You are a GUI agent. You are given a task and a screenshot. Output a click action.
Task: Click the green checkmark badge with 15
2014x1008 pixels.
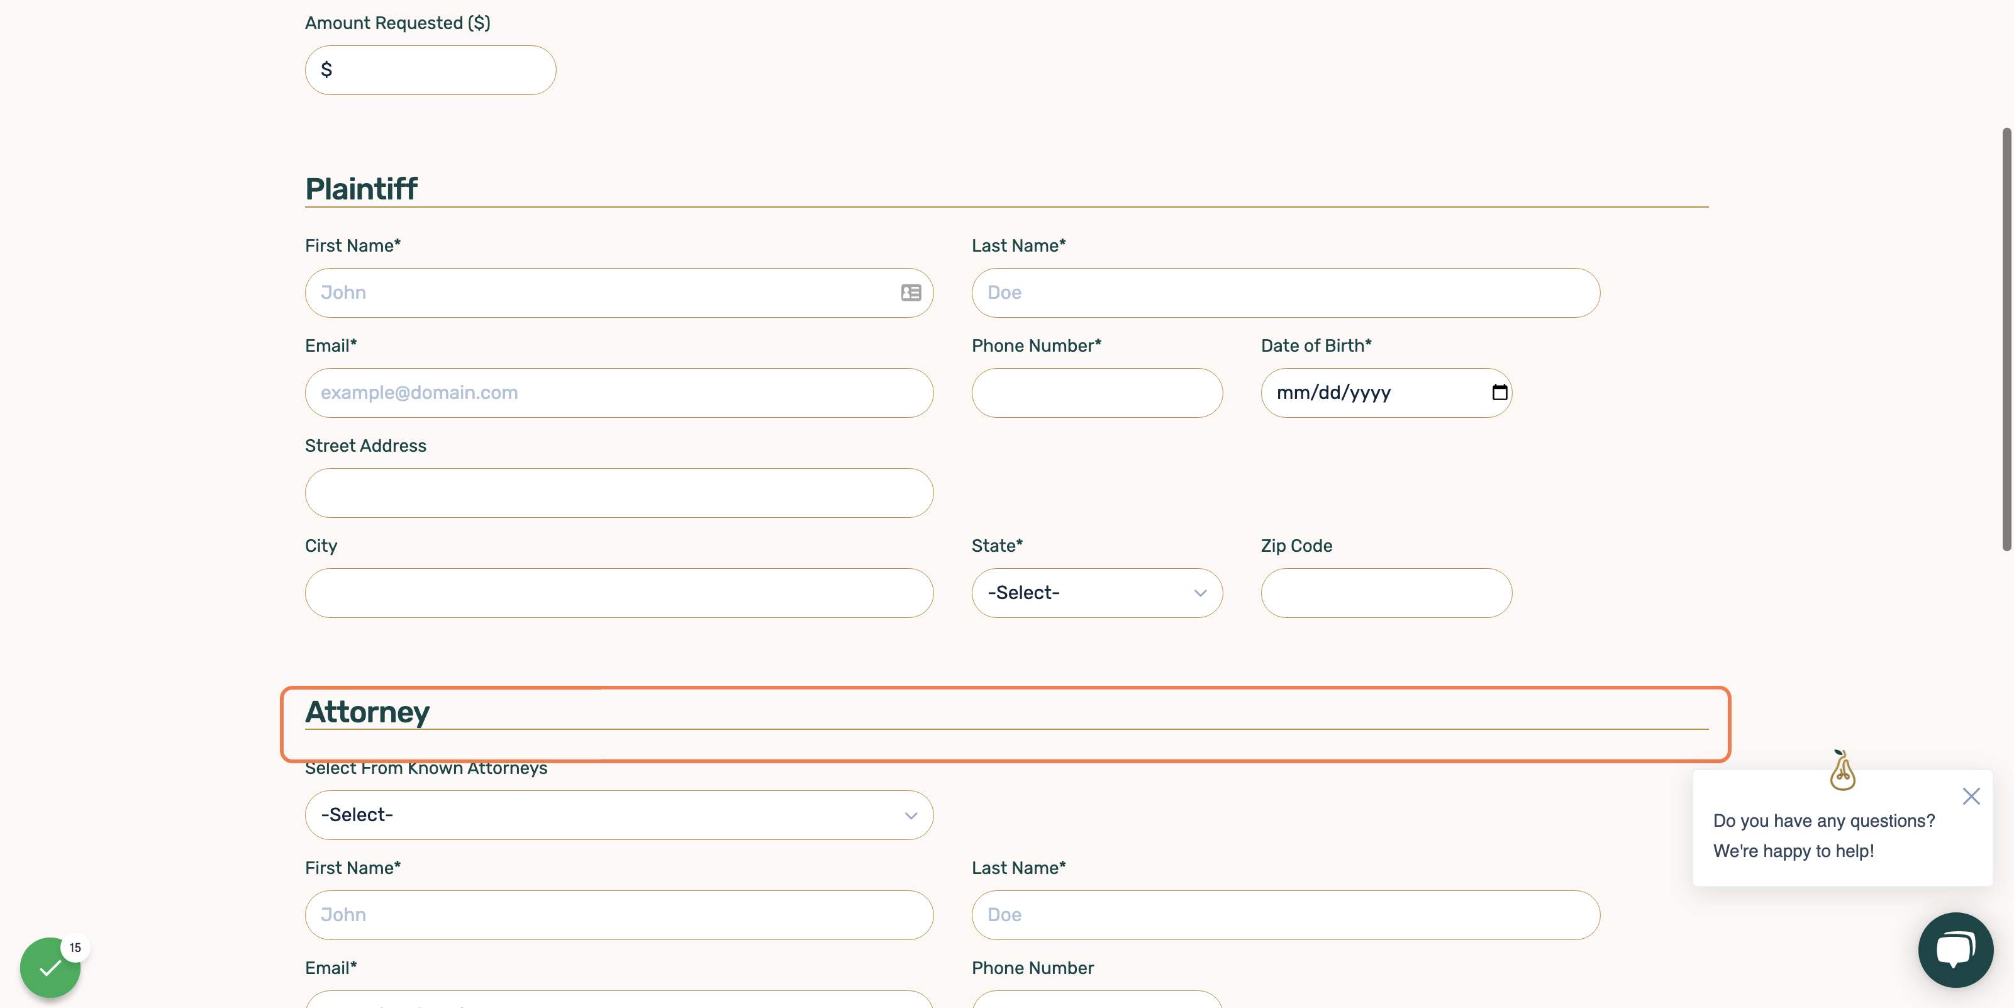point(51,967)
